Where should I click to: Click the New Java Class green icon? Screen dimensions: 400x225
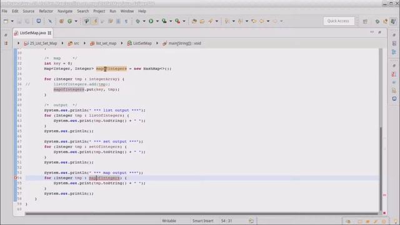pyautogui.click(x=69, y=21)
